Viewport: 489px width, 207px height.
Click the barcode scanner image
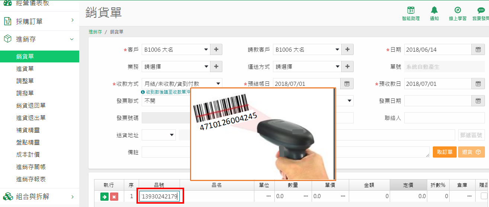263,134
